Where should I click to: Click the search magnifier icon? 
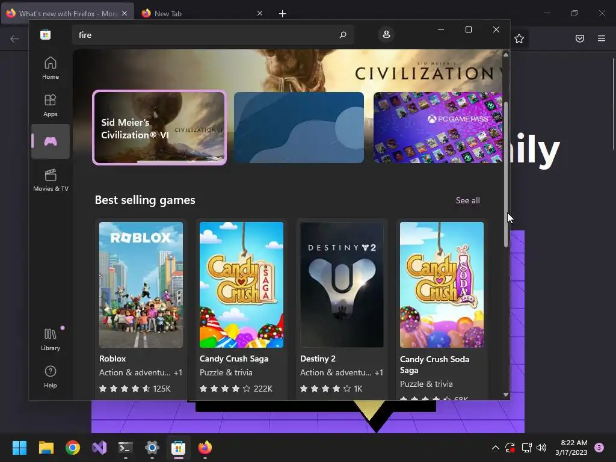pyautogui.click(x=342, y=34)
